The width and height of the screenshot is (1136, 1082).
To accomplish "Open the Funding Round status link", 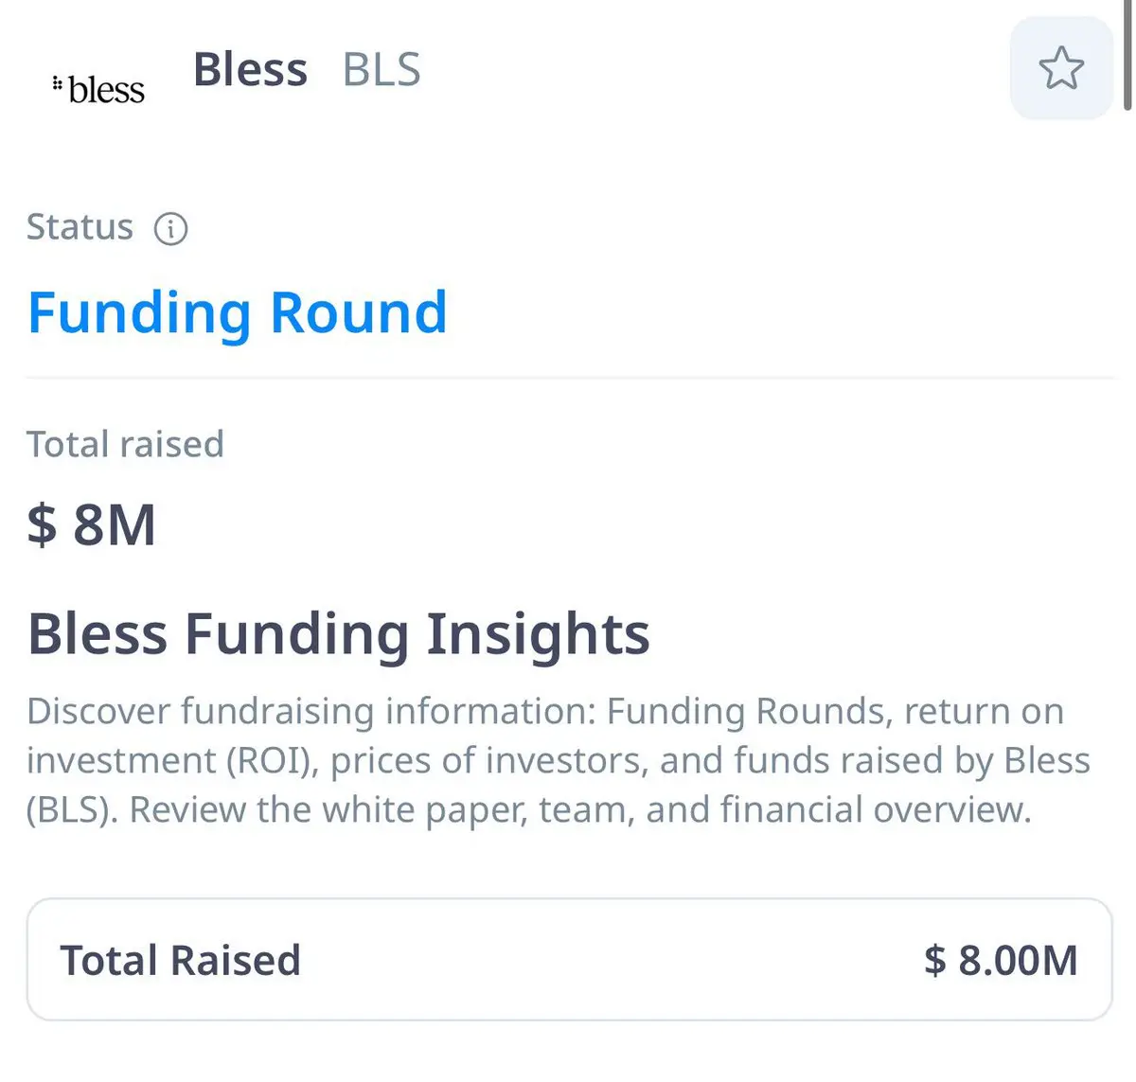I will (237, 312).
